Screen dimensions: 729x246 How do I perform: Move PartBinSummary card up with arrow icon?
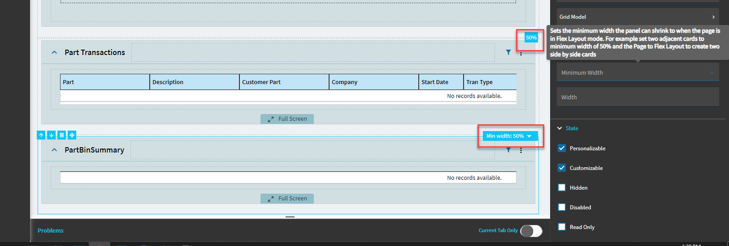click(x=41, y=135)
